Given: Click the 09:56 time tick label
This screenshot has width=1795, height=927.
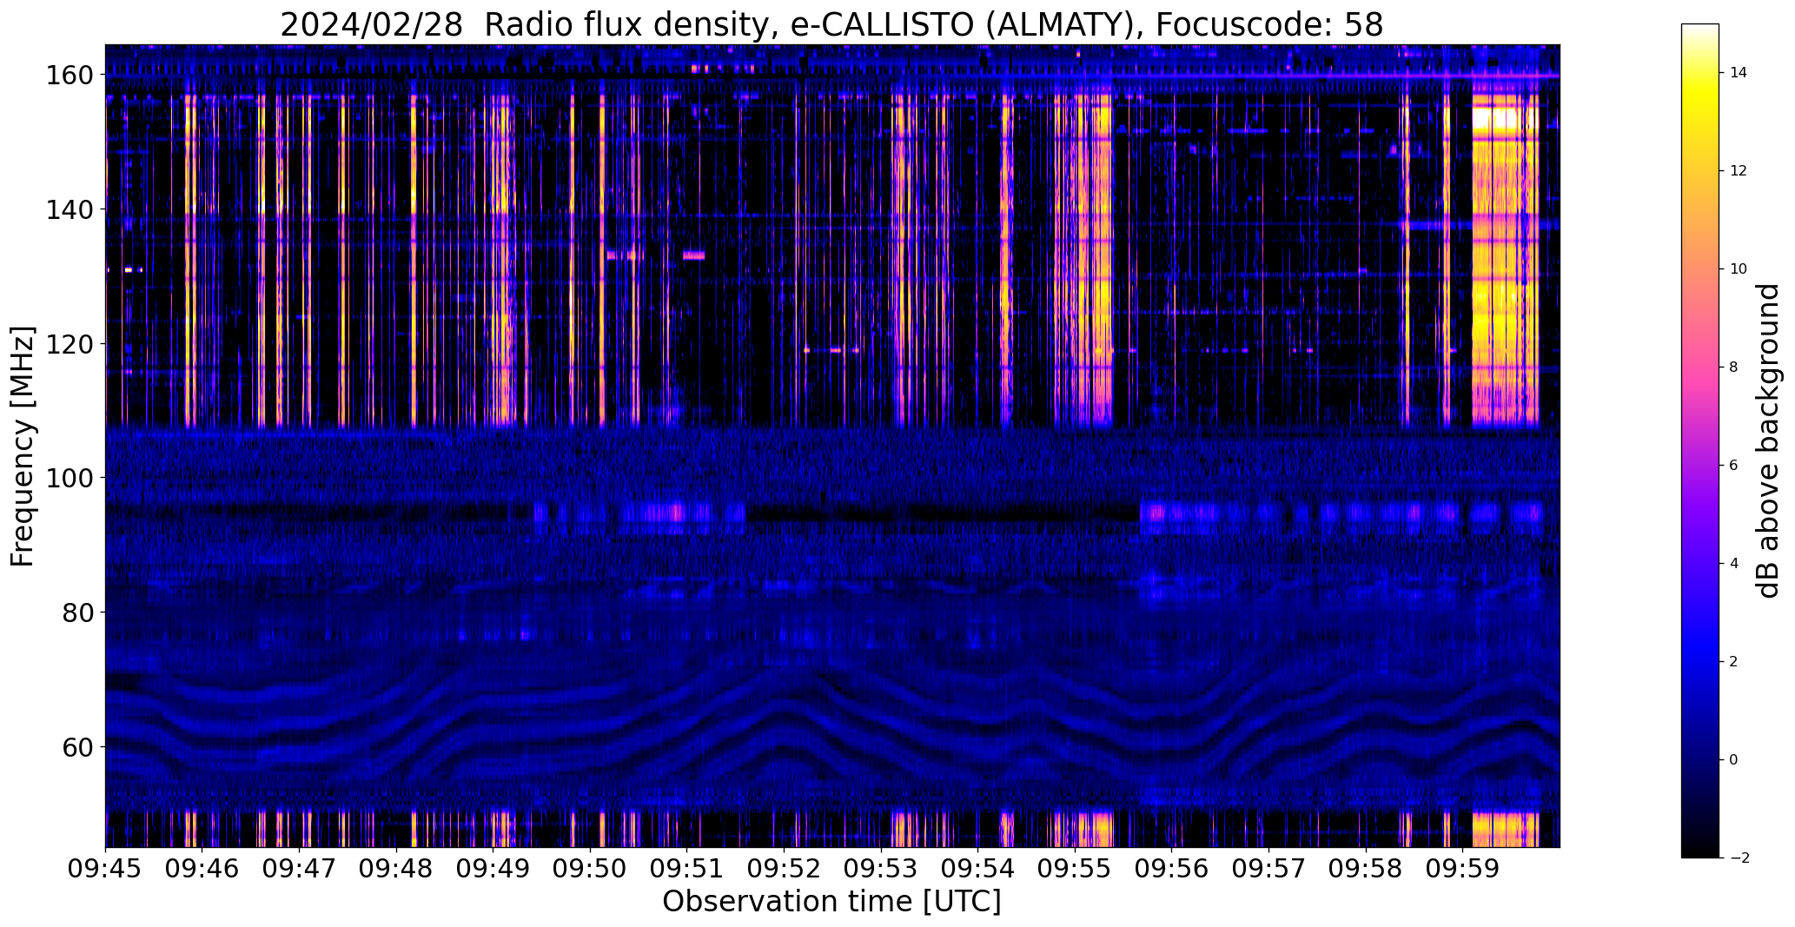Looking at the screenshot, I should 1172,868.
